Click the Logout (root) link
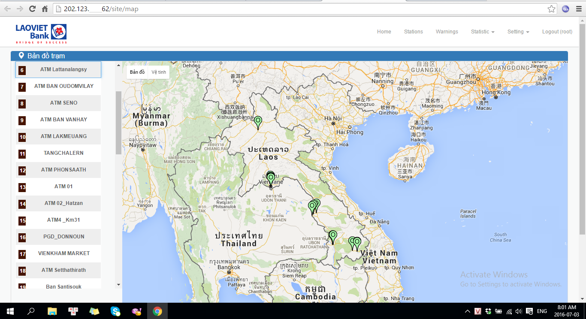The width and height of the screenshot is (586, 319). (x=557, y=32)
